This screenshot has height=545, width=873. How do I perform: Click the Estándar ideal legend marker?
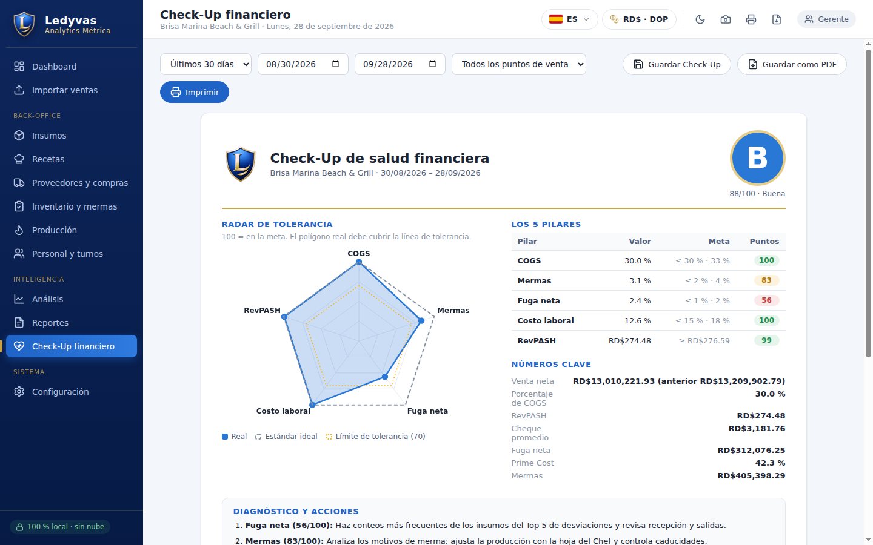(258, 437)
